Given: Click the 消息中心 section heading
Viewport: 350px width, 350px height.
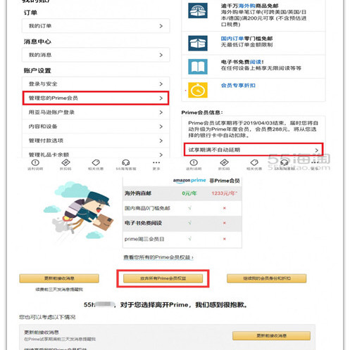Looking at the screenshot, I should tap(37, 41).
